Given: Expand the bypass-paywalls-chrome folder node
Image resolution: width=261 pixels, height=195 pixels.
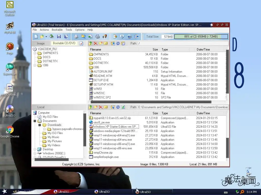Looking at the screenshot, I should pos(44,129).
